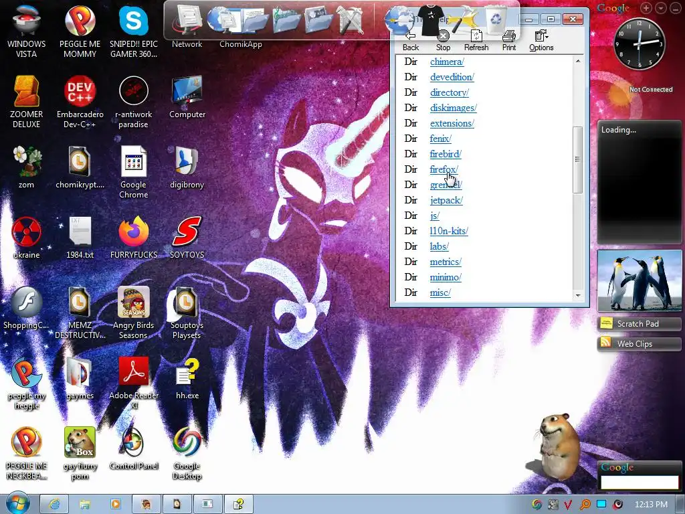Open the MEMZ DESTRUCTIV... desktop icon

80,312
